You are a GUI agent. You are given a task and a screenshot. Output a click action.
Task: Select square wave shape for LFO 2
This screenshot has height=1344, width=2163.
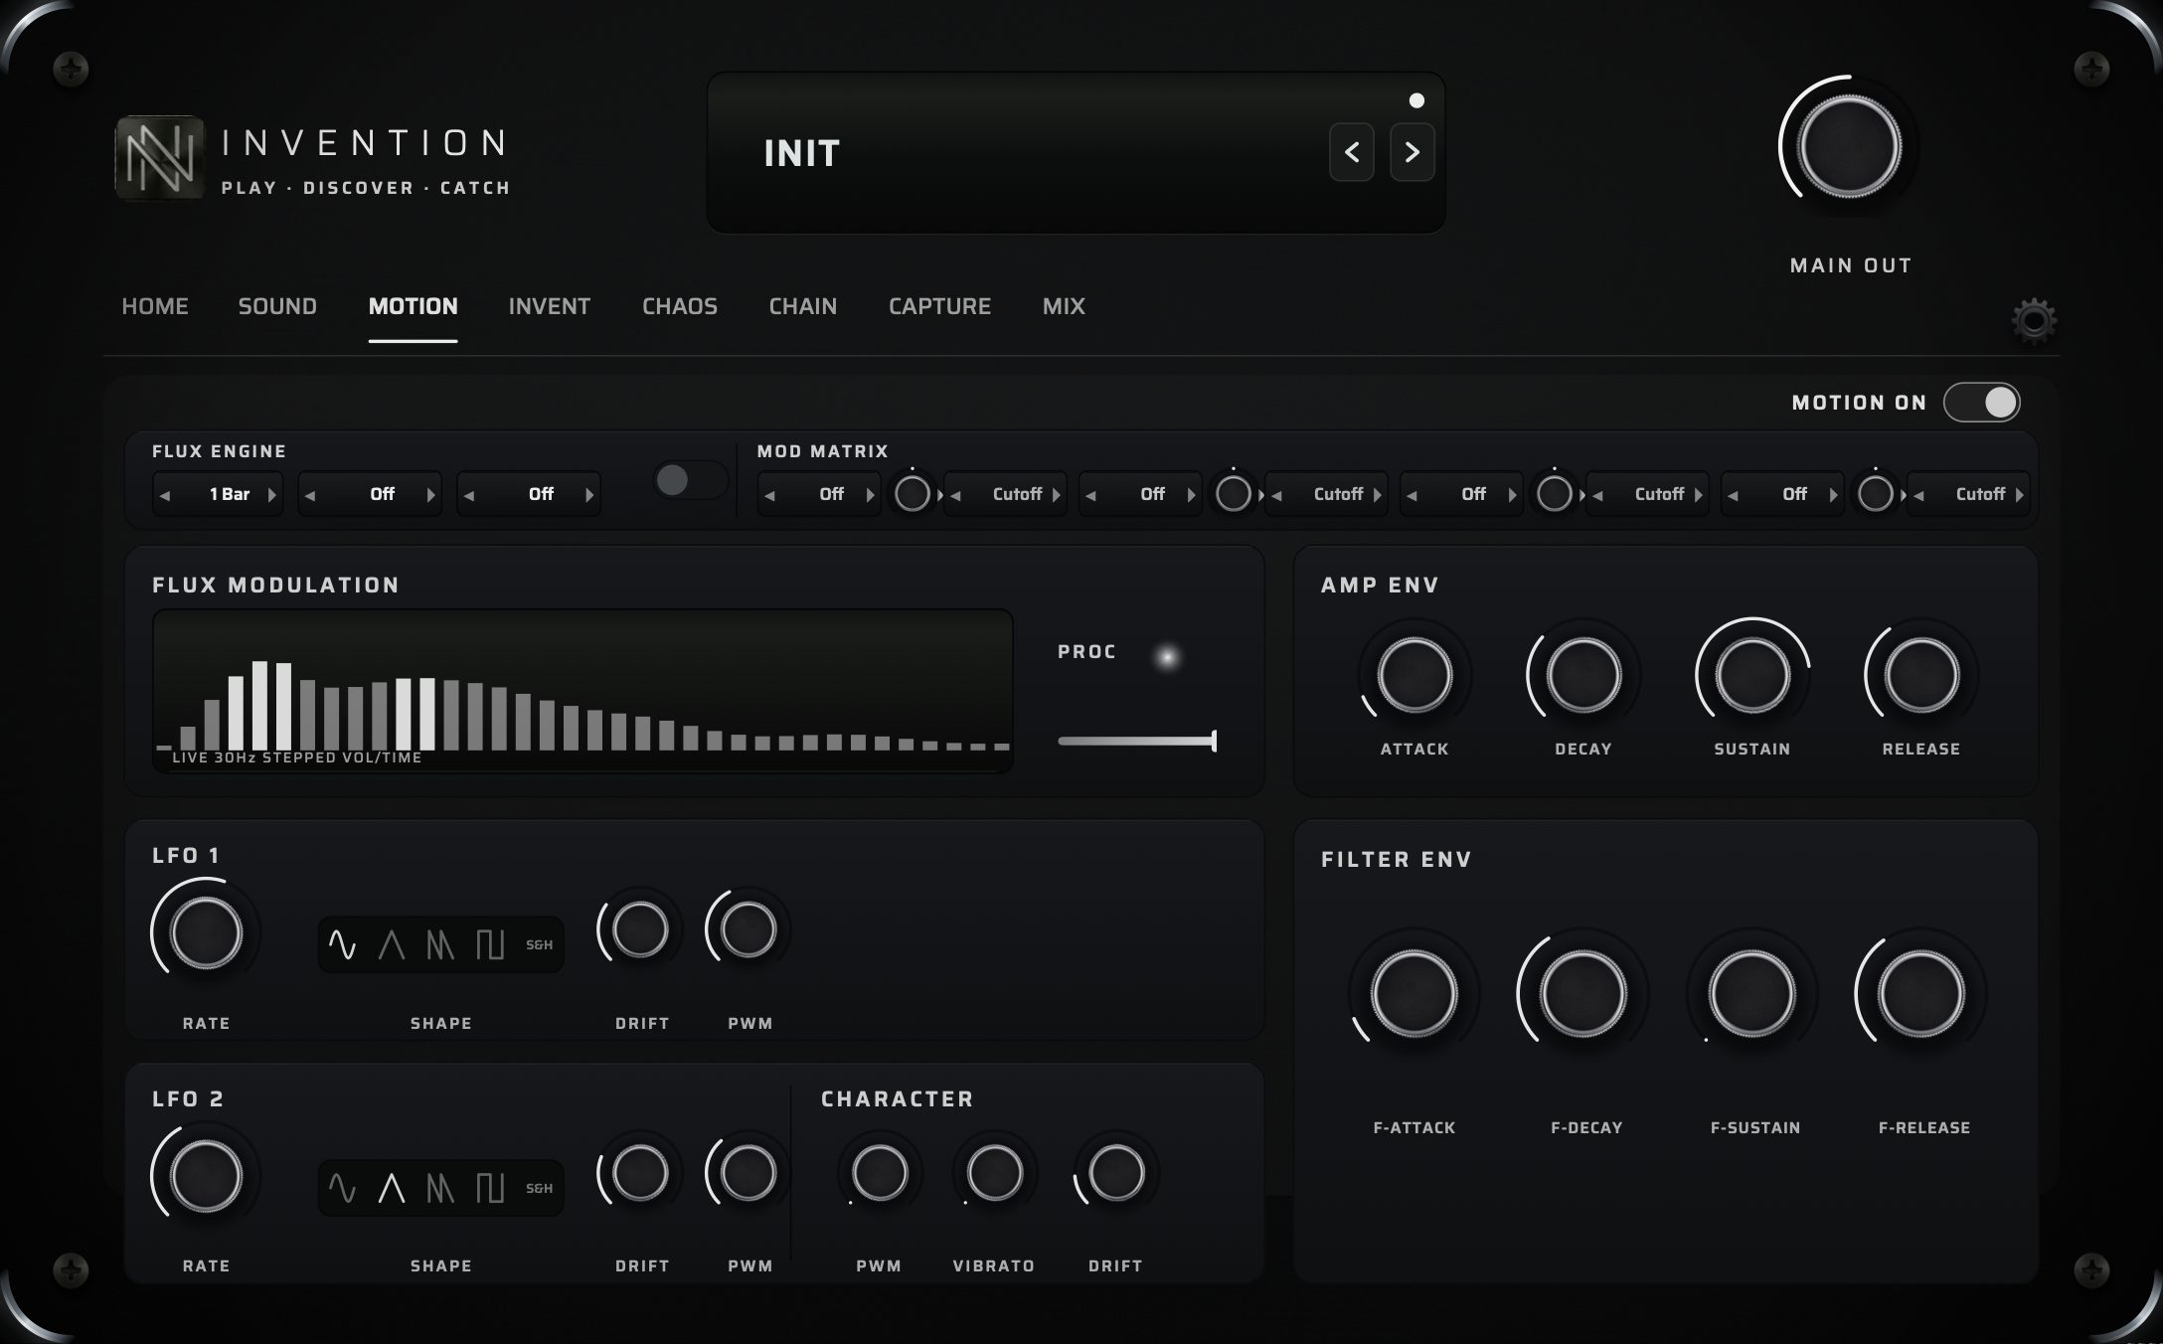coord(490,1188)
